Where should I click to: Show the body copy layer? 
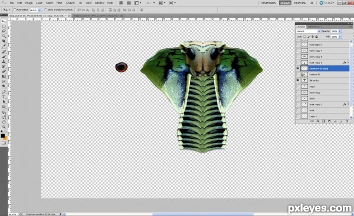coord(298,92)
